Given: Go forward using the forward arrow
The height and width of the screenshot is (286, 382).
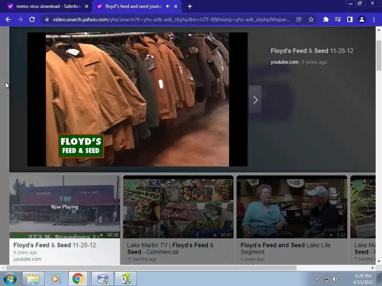Looking at the screenshot, I should click(20, 19).
